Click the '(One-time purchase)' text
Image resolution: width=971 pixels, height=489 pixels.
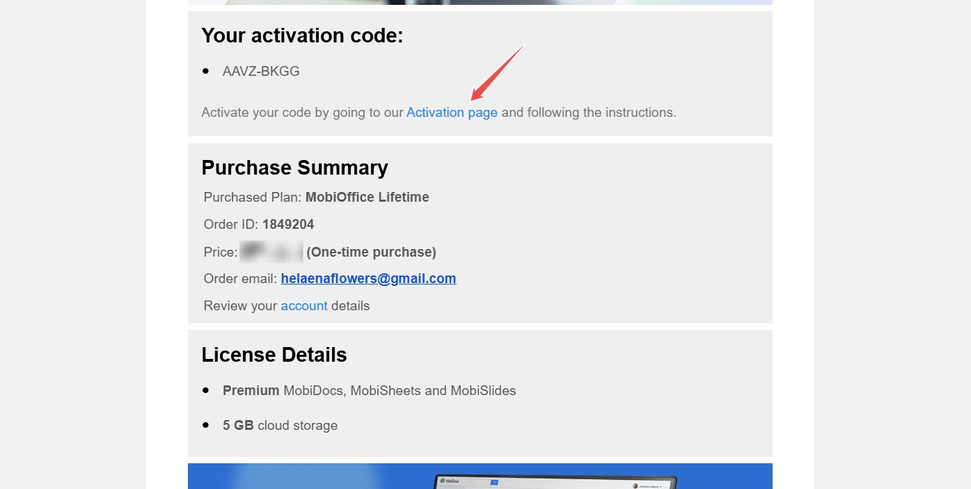[x=371, y=252]
